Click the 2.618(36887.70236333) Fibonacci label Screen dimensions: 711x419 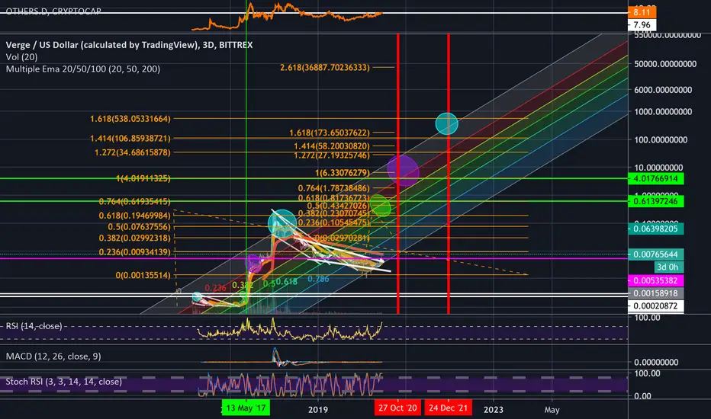(325, 68)
